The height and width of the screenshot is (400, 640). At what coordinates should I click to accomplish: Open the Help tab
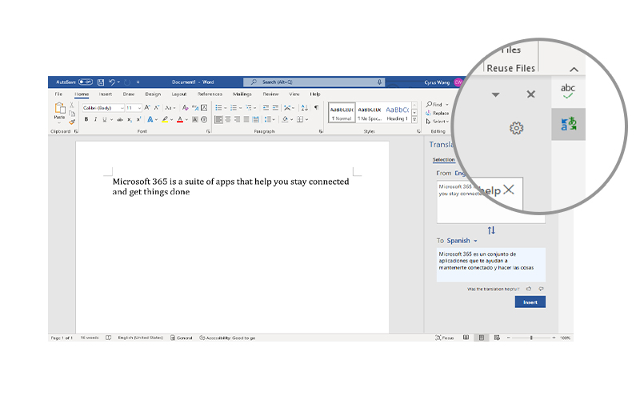pos(315,94)
